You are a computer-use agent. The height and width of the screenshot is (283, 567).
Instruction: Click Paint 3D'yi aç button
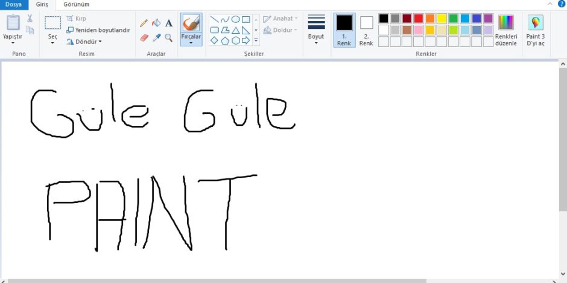tap(536, 30)
